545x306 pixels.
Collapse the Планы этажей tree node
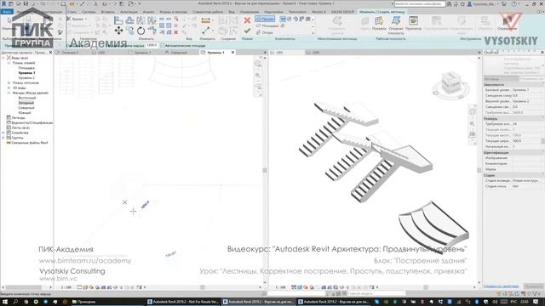pos(9,63)
